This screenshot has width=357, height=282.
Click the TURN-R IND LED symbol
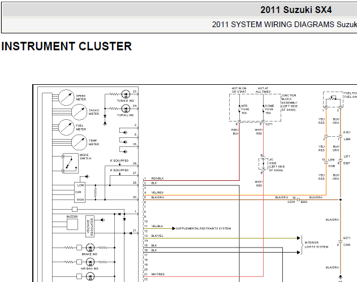point(126,94)
